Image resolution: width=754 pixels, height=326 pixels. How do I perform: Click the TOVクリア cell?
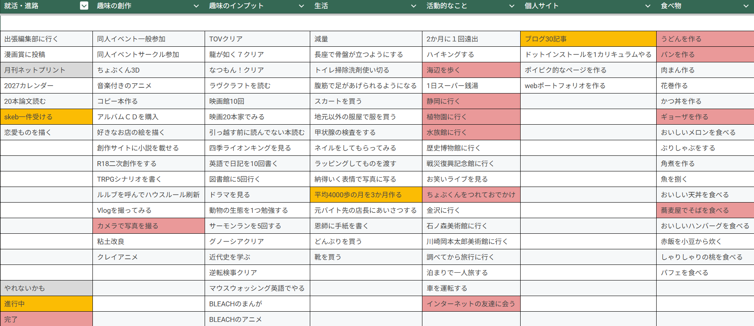point(257,39)
